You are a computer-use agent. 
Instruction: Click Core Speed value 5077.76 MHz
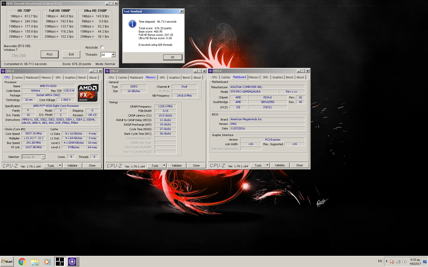(34, 134)
